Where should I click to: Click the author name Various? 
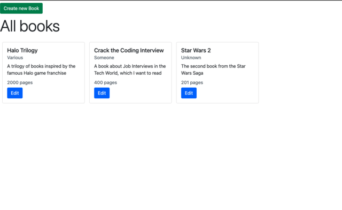click(15, 58)
